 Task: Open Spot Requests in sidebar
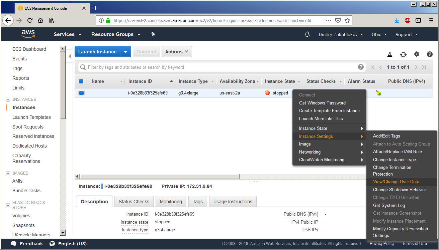28,127
